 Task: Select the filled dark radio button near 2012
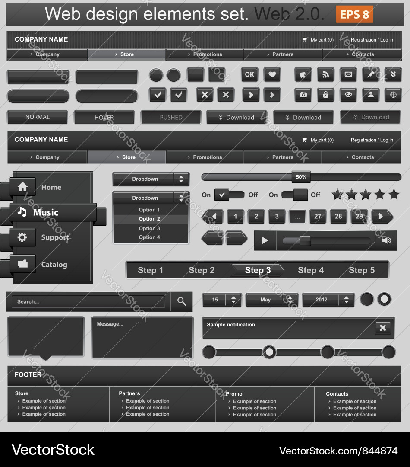[366, 299]
